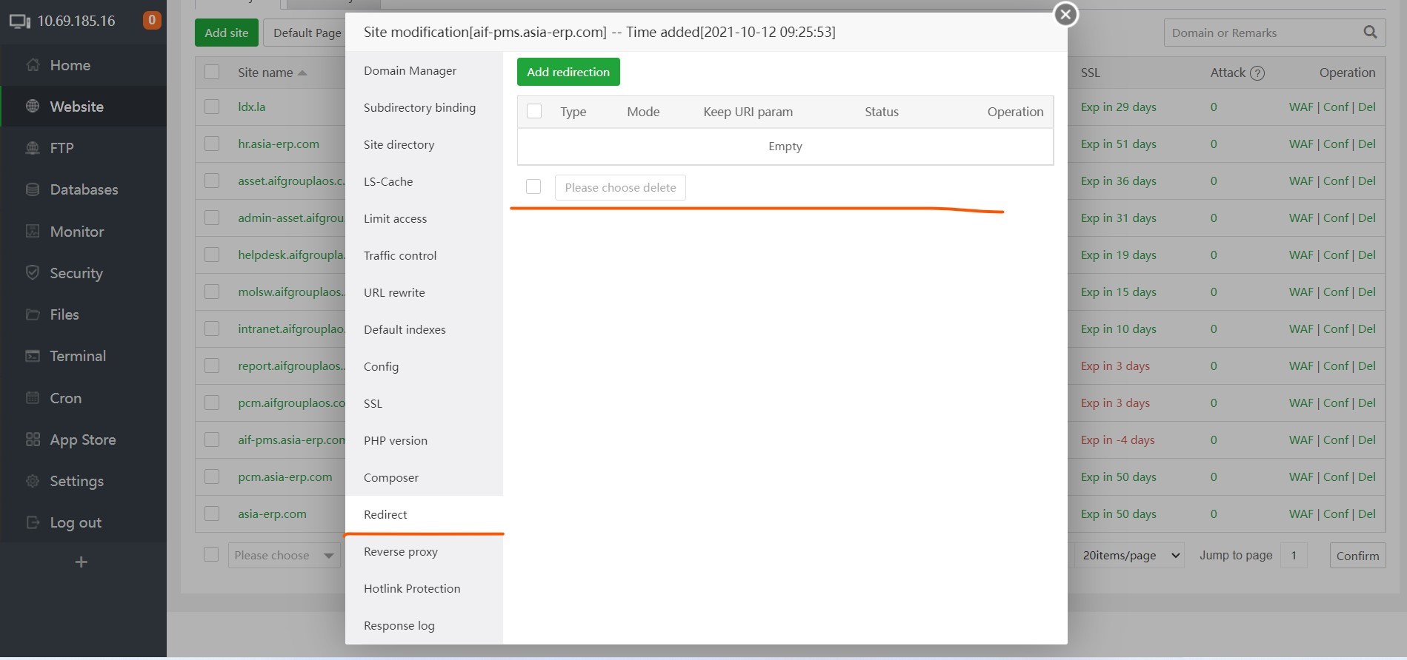Click the Settings gear icon
The image size is (1407, 660).
coord(33,481)
